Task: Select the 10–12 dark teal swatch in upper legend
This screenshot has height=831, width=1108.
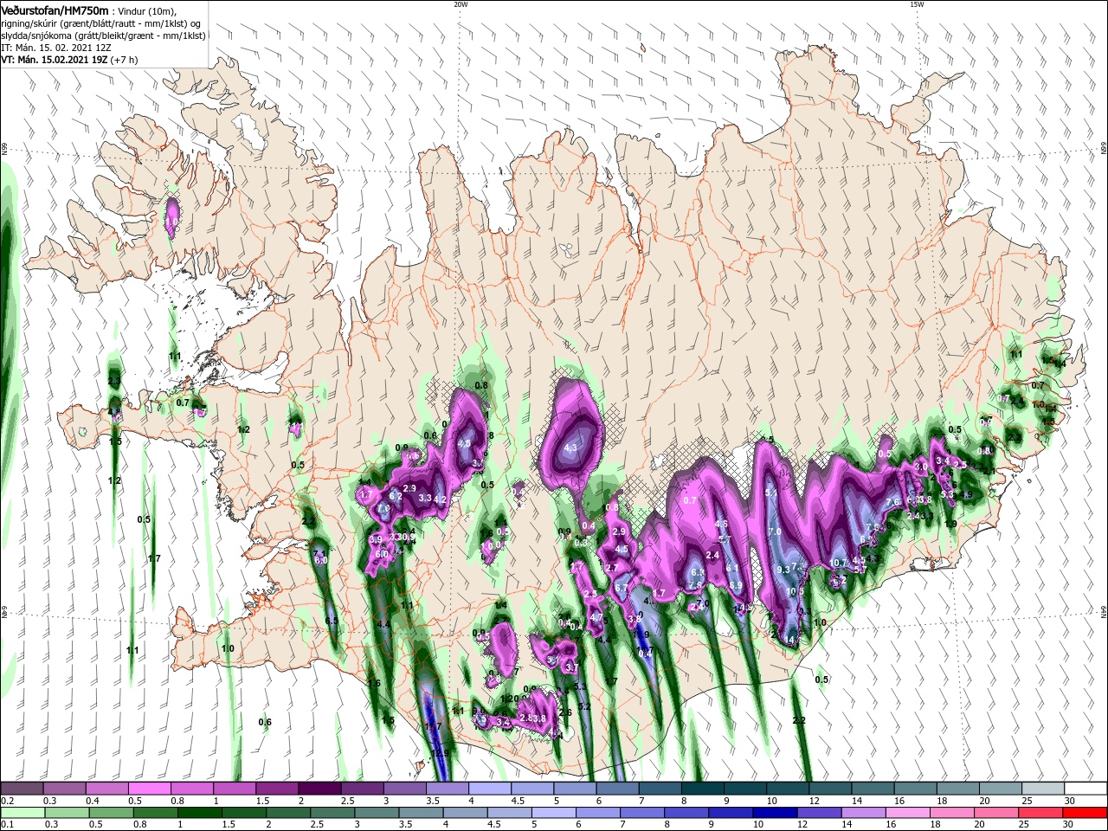Action: pyautogui.click(x=789, y=789)
